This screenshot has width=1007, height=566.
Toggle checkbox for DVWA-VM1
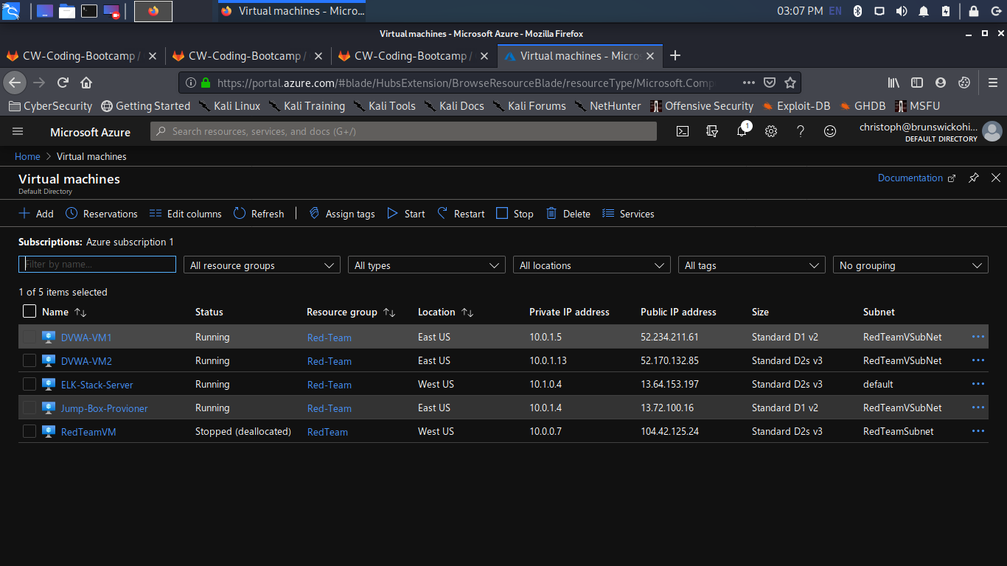(29, 337)
